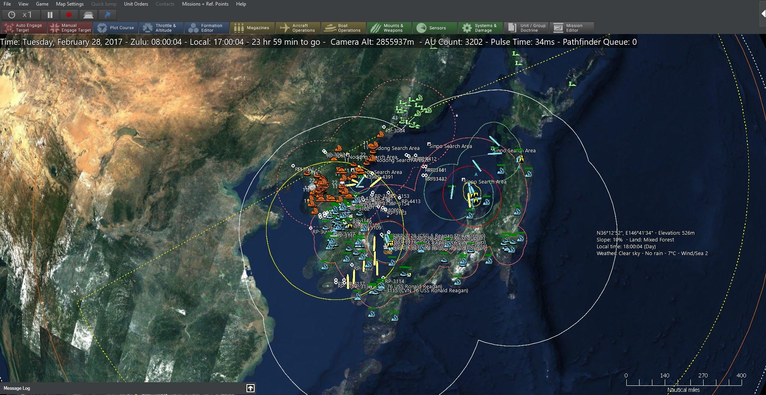Open the Sensors panel
The height and width of the screenshot is (395, 766).
tap(434, 28)
